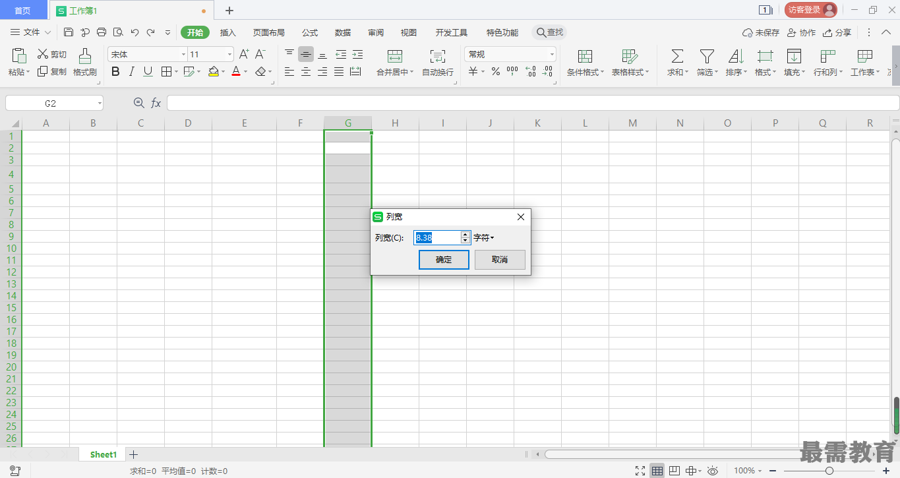Switch to the 插入 tab
This screenshot has height=478, width=900.
[x=228, y=32]
